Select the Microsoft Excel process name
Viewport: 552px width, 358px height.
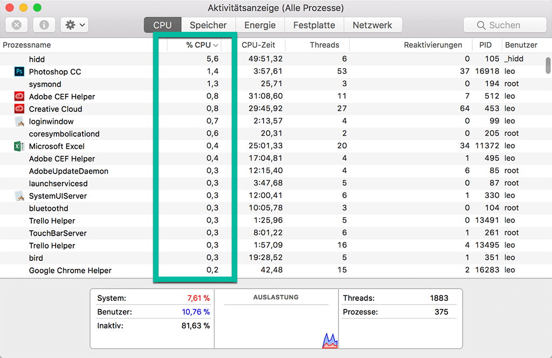tap(56, 146)
